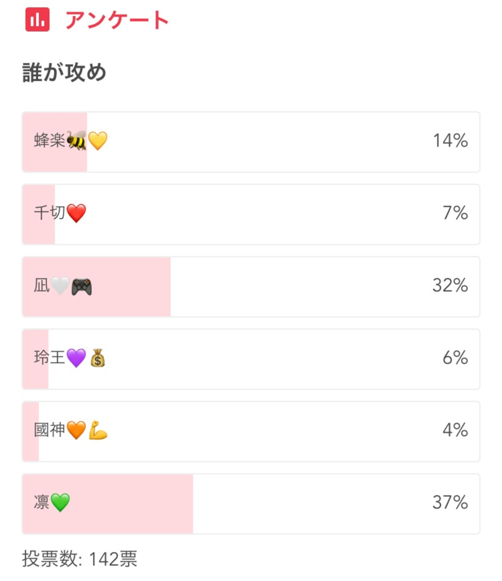Choose the 國神 poll option
Image resolution: width=502 pixels, height=581 pixels.
click(251, 431)
